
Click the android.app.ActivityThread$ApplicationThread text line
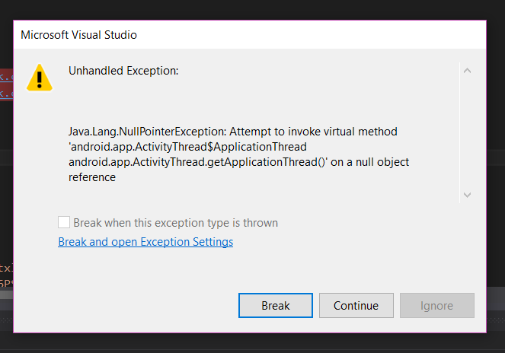click(x=187, y=147)
